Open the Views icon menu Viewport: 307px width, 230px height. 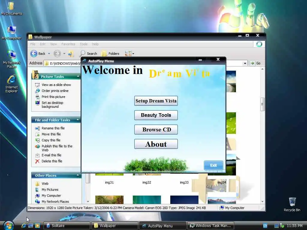129,53
